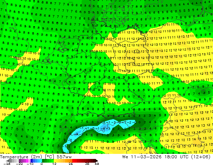213x165 pixels.
Task: Click the "-28" legend label
Action: [7, 164]
